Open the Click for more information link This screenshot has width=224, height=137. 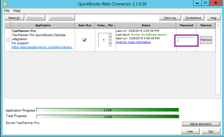coord(133,42)
